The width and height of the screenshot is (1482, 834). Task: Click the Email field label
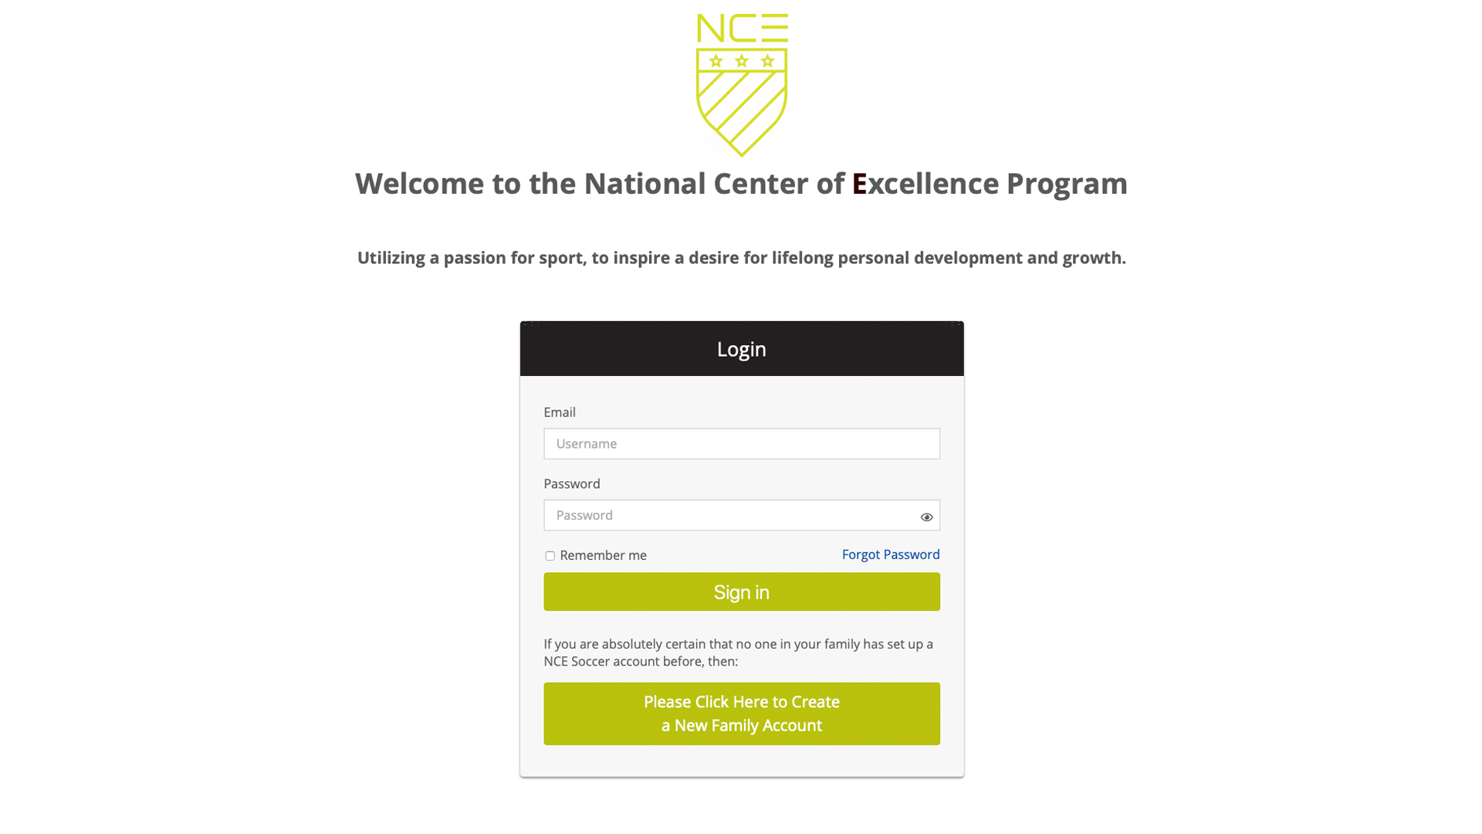coord(560,412)
